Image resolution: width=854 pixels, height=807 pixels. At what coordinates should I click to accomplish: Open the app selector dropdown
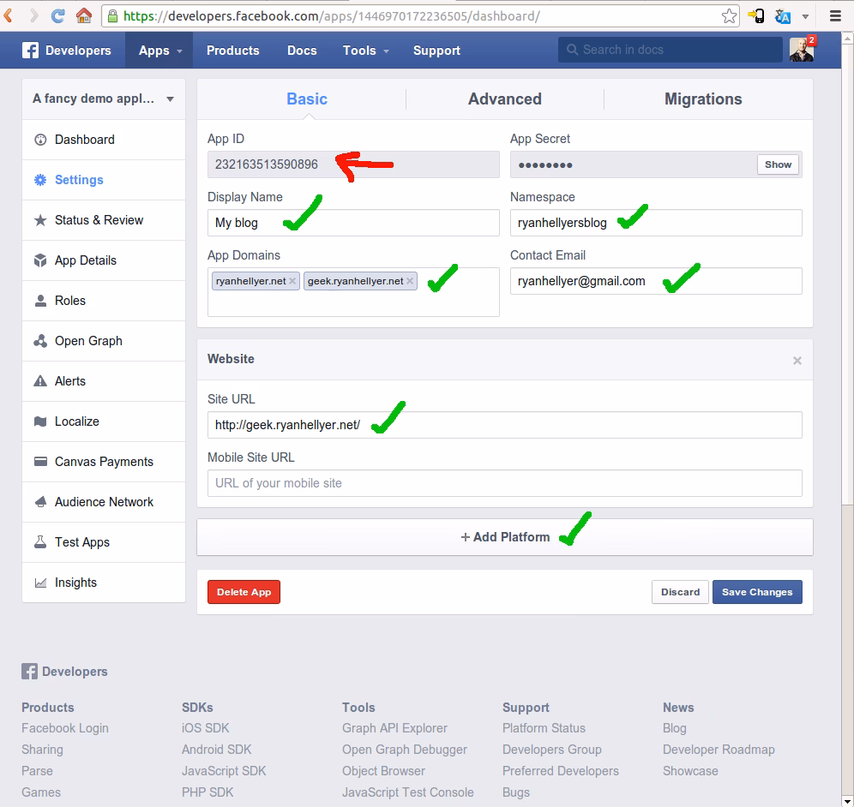tap(104, 99)
